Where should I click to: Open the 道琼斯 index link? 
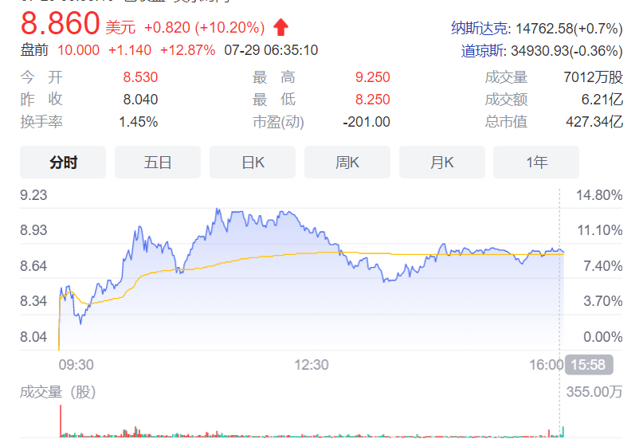pyautogui.click(x=484, y=51)
